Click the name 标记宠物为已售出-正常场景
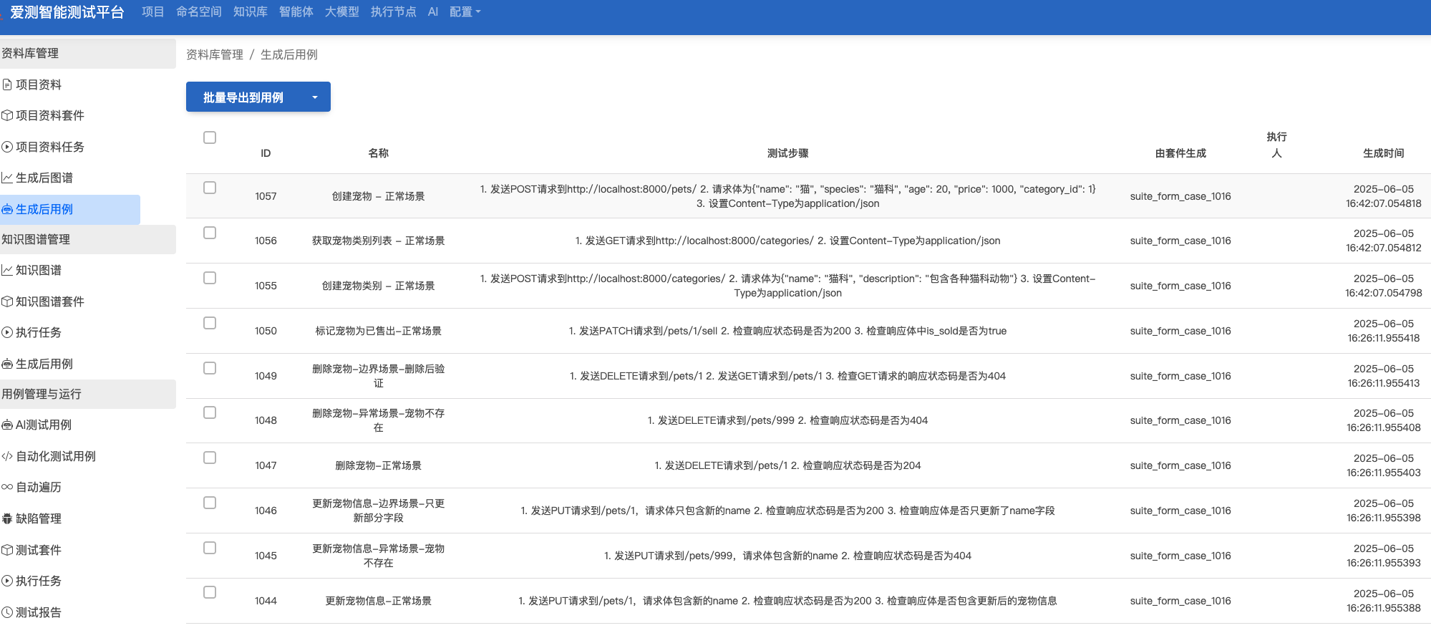Image resolution: width=1431 pixels, height=633 pixels. click(379, 331)
